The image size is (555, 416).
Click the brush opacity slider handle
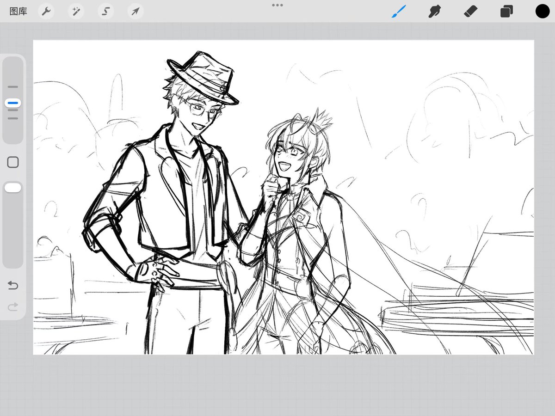point(13,187)
